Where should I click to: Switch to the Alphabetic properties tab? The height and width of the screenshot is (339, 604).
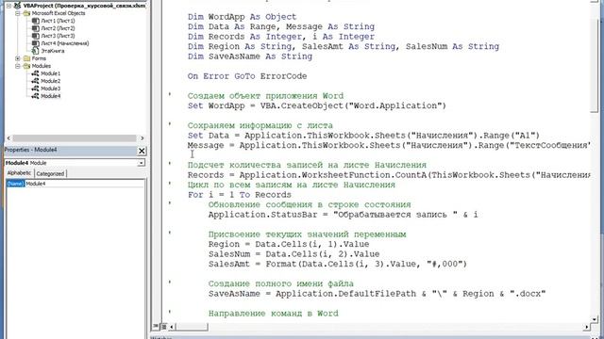pyautogui.click(x=19, y=173)
